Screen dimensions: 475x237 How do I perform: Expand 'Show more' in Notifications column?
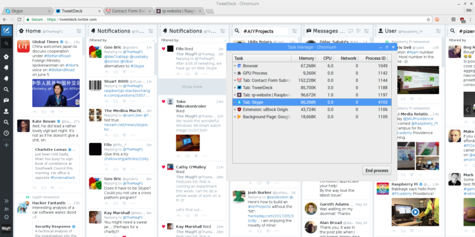(x=192, y=87)
